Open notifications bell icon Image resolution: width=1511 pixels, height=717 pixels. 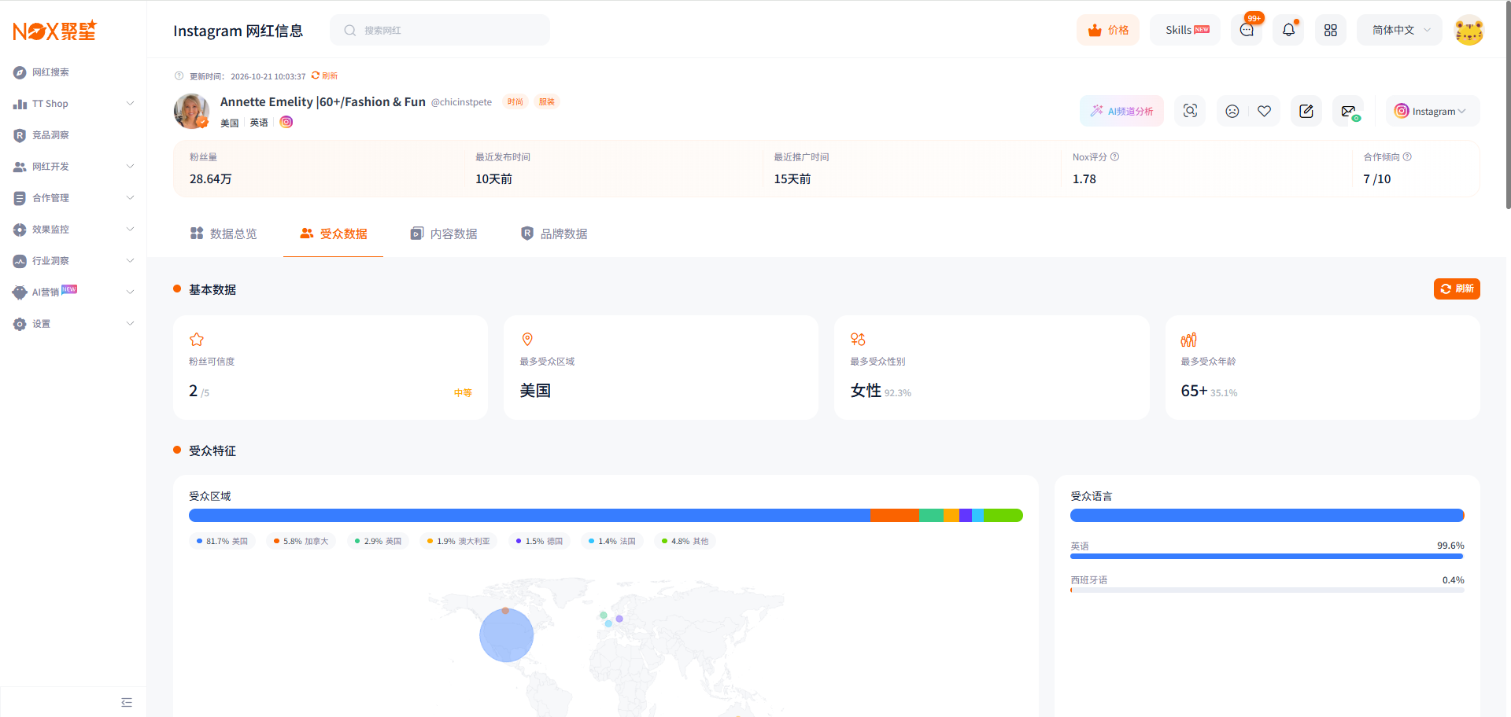[x=1288, y=30]
